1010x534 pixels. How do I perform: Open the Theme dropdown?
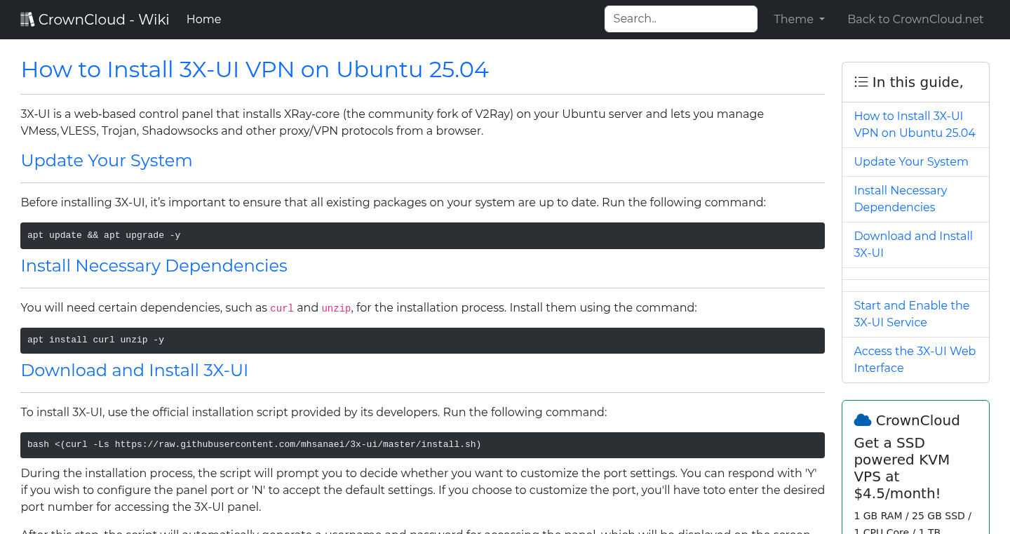(x=799, y=19)
